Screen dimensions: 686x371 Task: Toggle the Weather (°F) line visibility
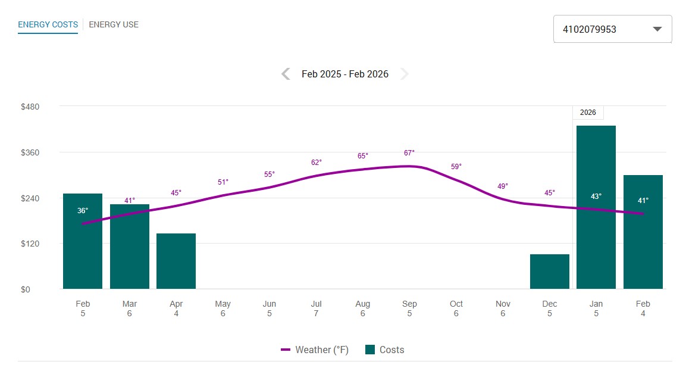[315, 350]
